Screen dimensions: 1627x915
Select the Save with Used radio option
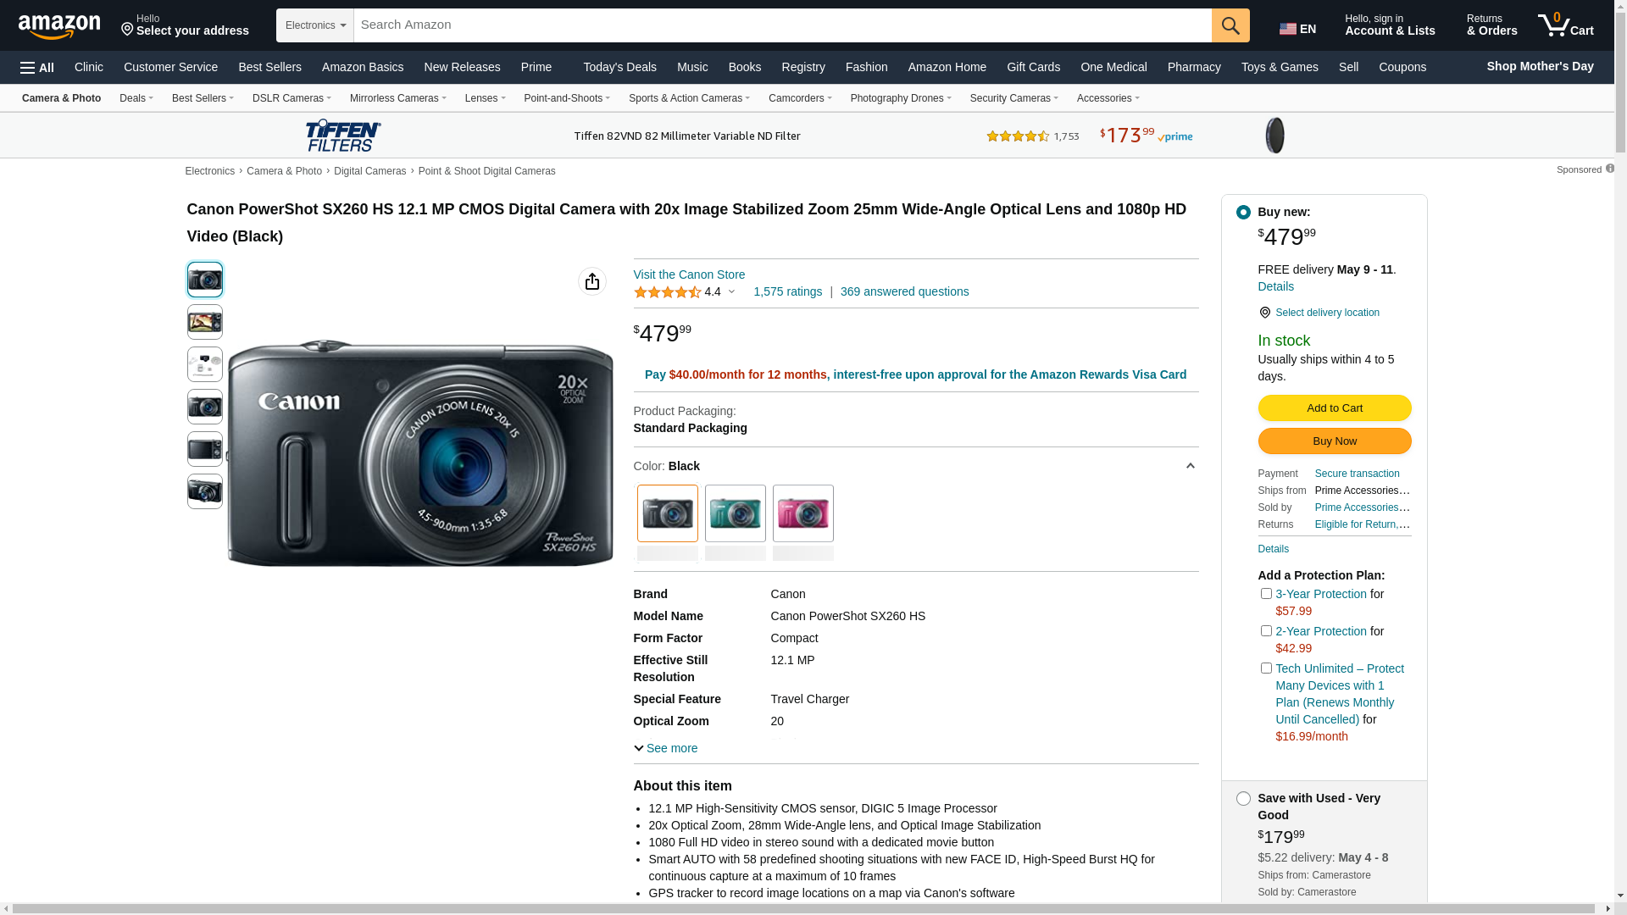click(1243, 799)
